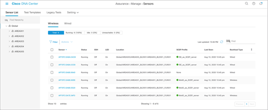
Task: Open the global search magnifier icon
Action: coord(246,3)
